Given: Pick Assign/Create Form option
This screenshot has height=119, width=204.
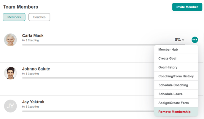Looking at the screenshot, I should [176, 103].
